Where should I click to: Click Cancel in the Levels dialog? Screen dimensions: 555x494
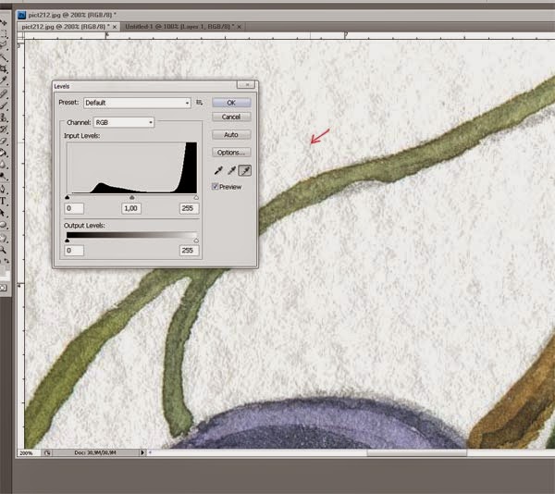231,117
